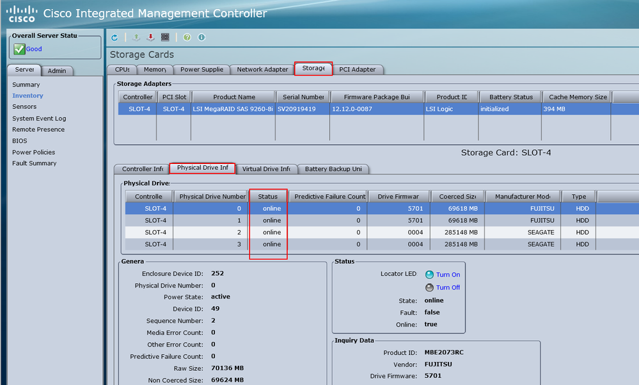Click the blue refresh icon in toolbar
This screenshot has width=639, height=385.
[x=114, y=38]
